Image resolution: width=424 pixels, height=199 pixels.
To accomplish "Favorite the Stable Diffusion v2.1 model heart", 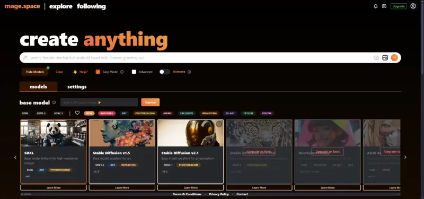I will (x=219, y=124).
